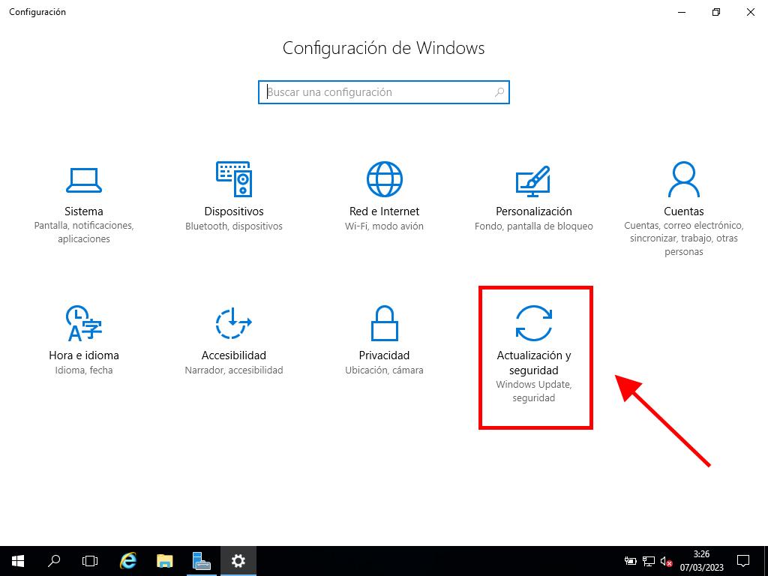Open Personalización settings icon
The height and width of the screenshot is (576, 768).
point(533,180)
